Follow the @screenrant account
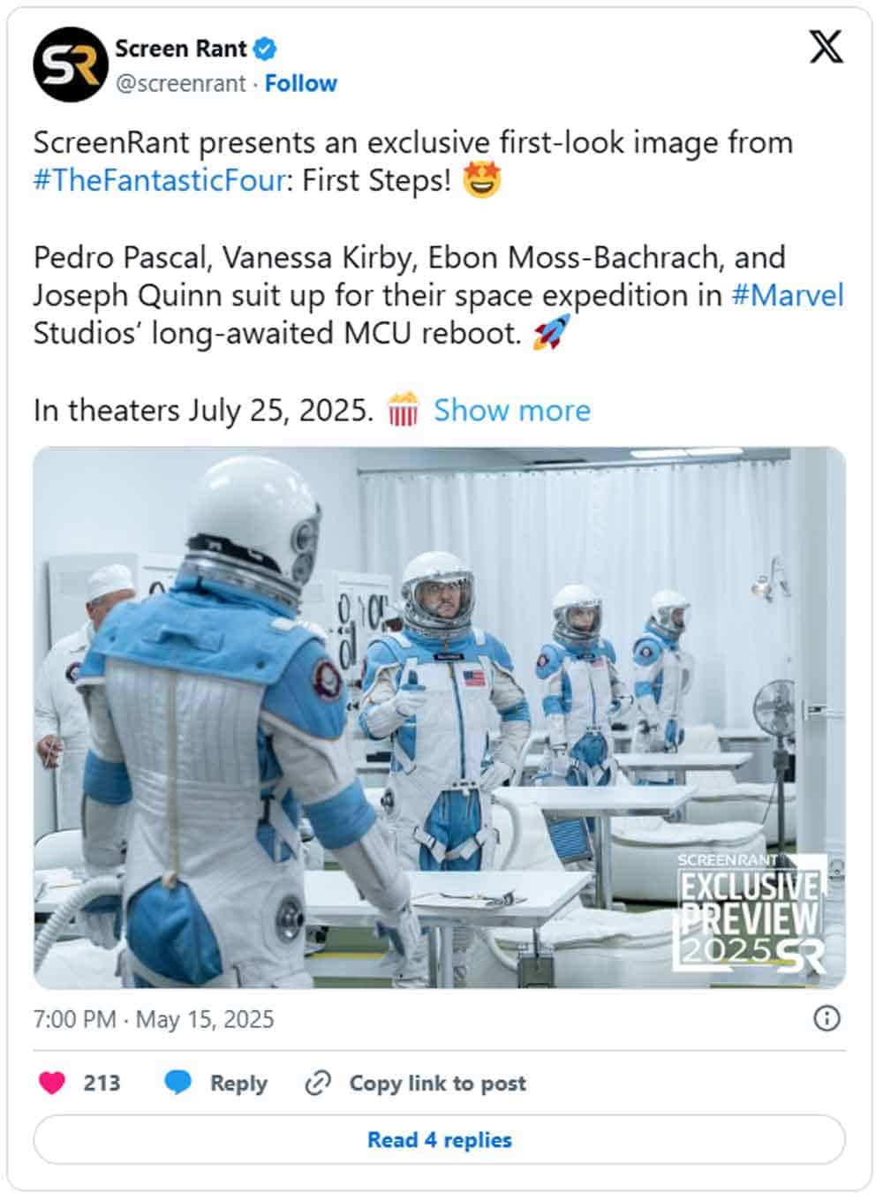 tap(301, 83)
